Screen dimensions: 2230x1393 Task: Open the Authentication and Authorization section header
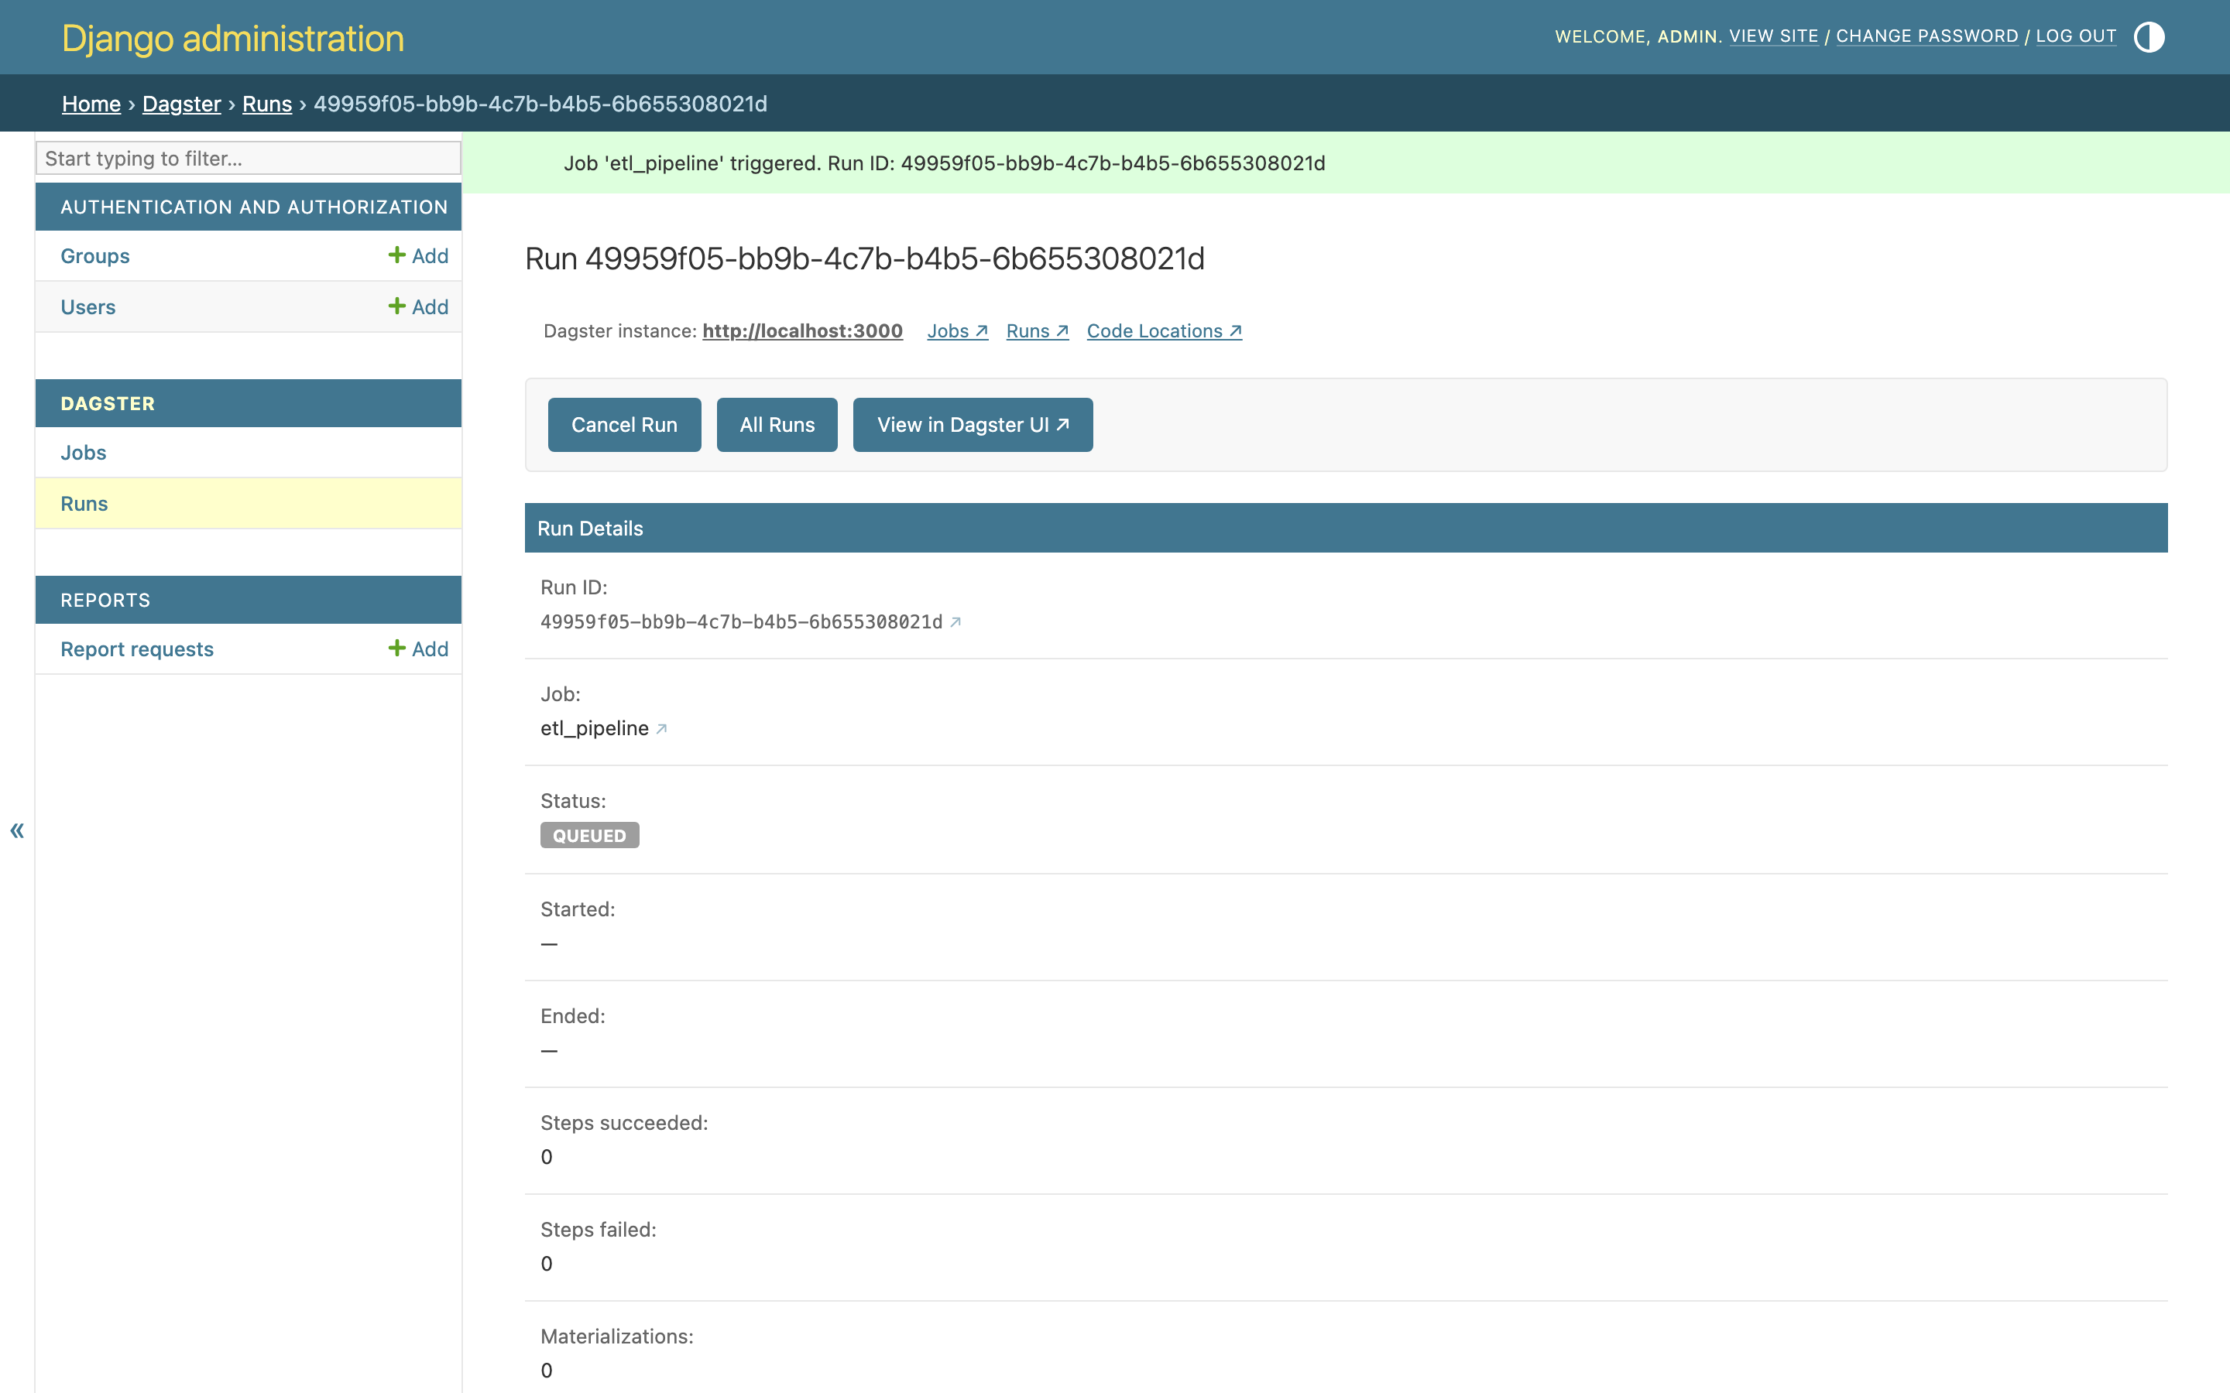tap(254, 207)
